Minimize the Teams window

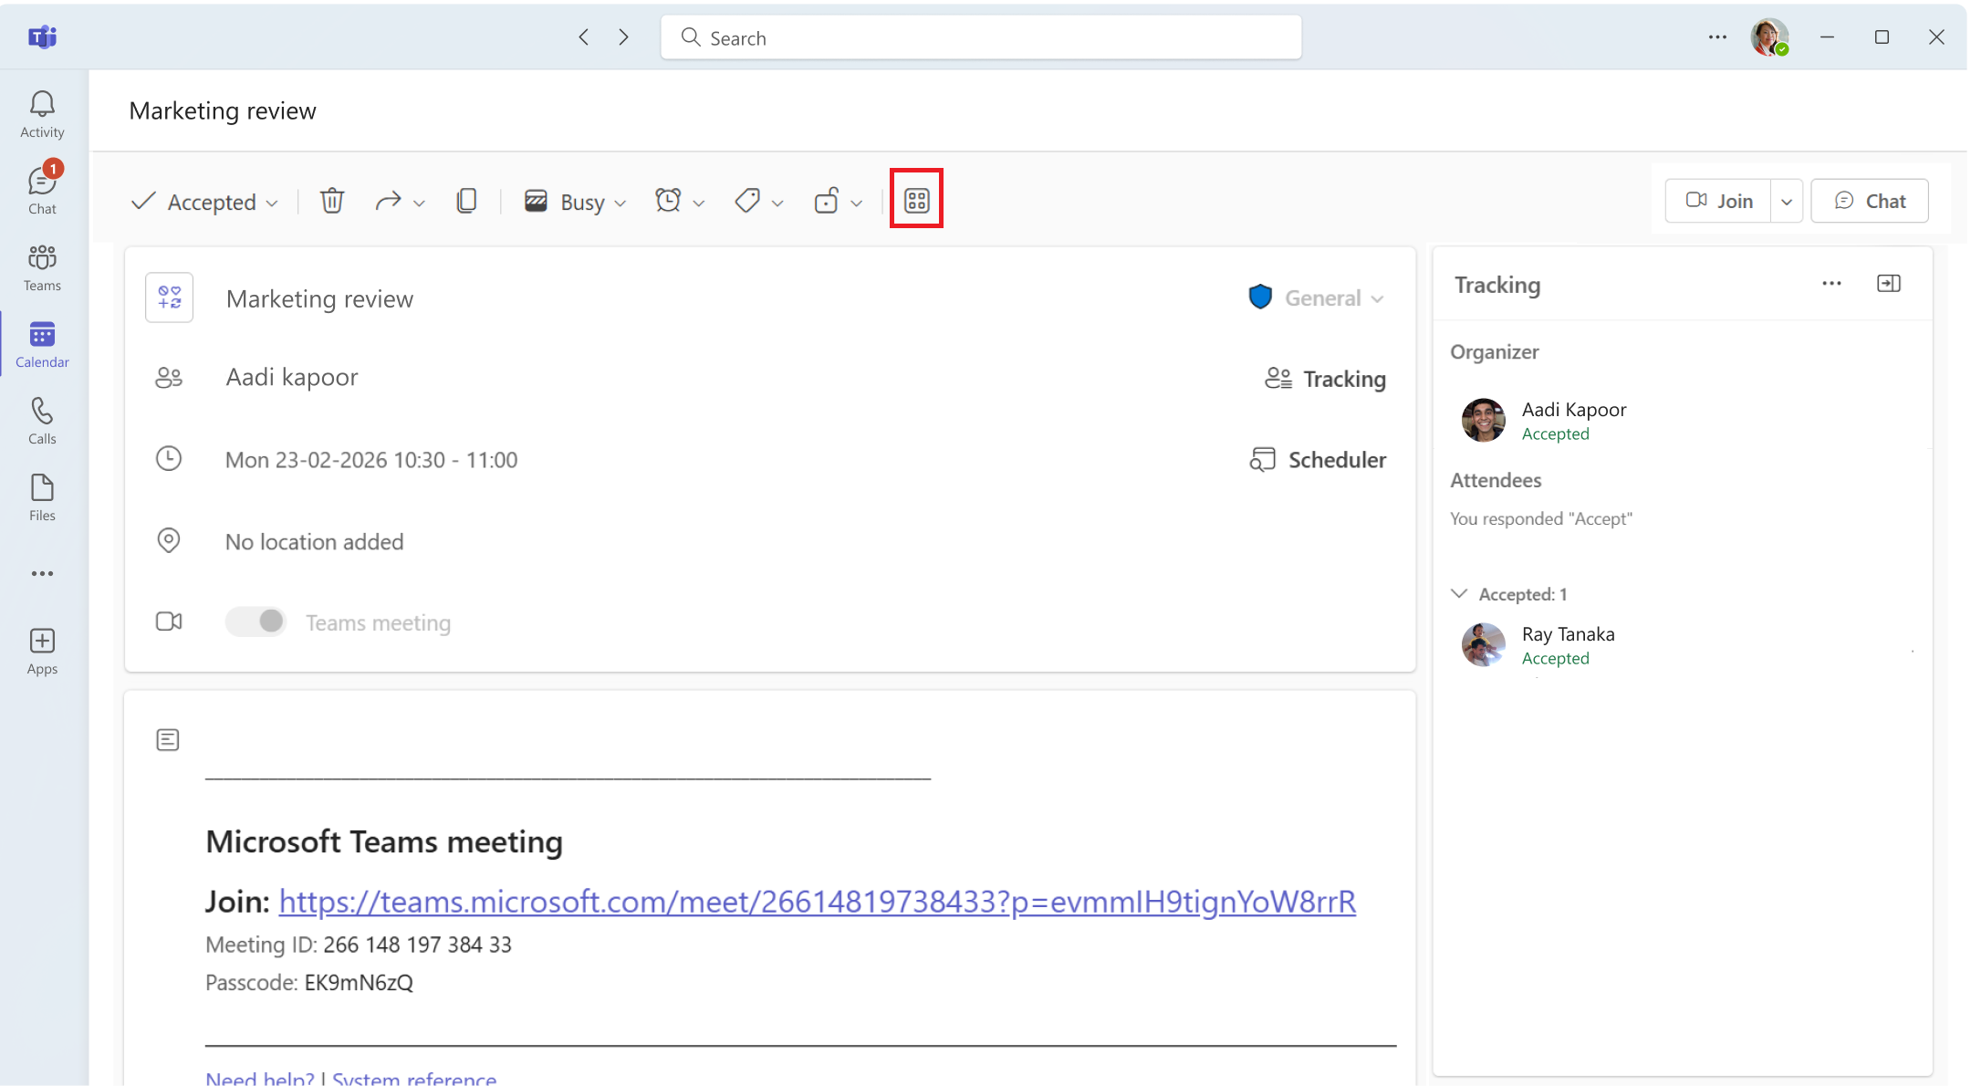tap(1827, 37)
